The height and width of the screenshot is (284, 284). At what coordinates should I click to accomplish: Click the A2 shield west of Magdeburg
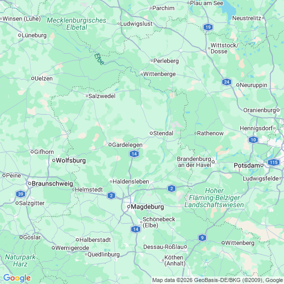pyautogui.click(x=111, y=196)
